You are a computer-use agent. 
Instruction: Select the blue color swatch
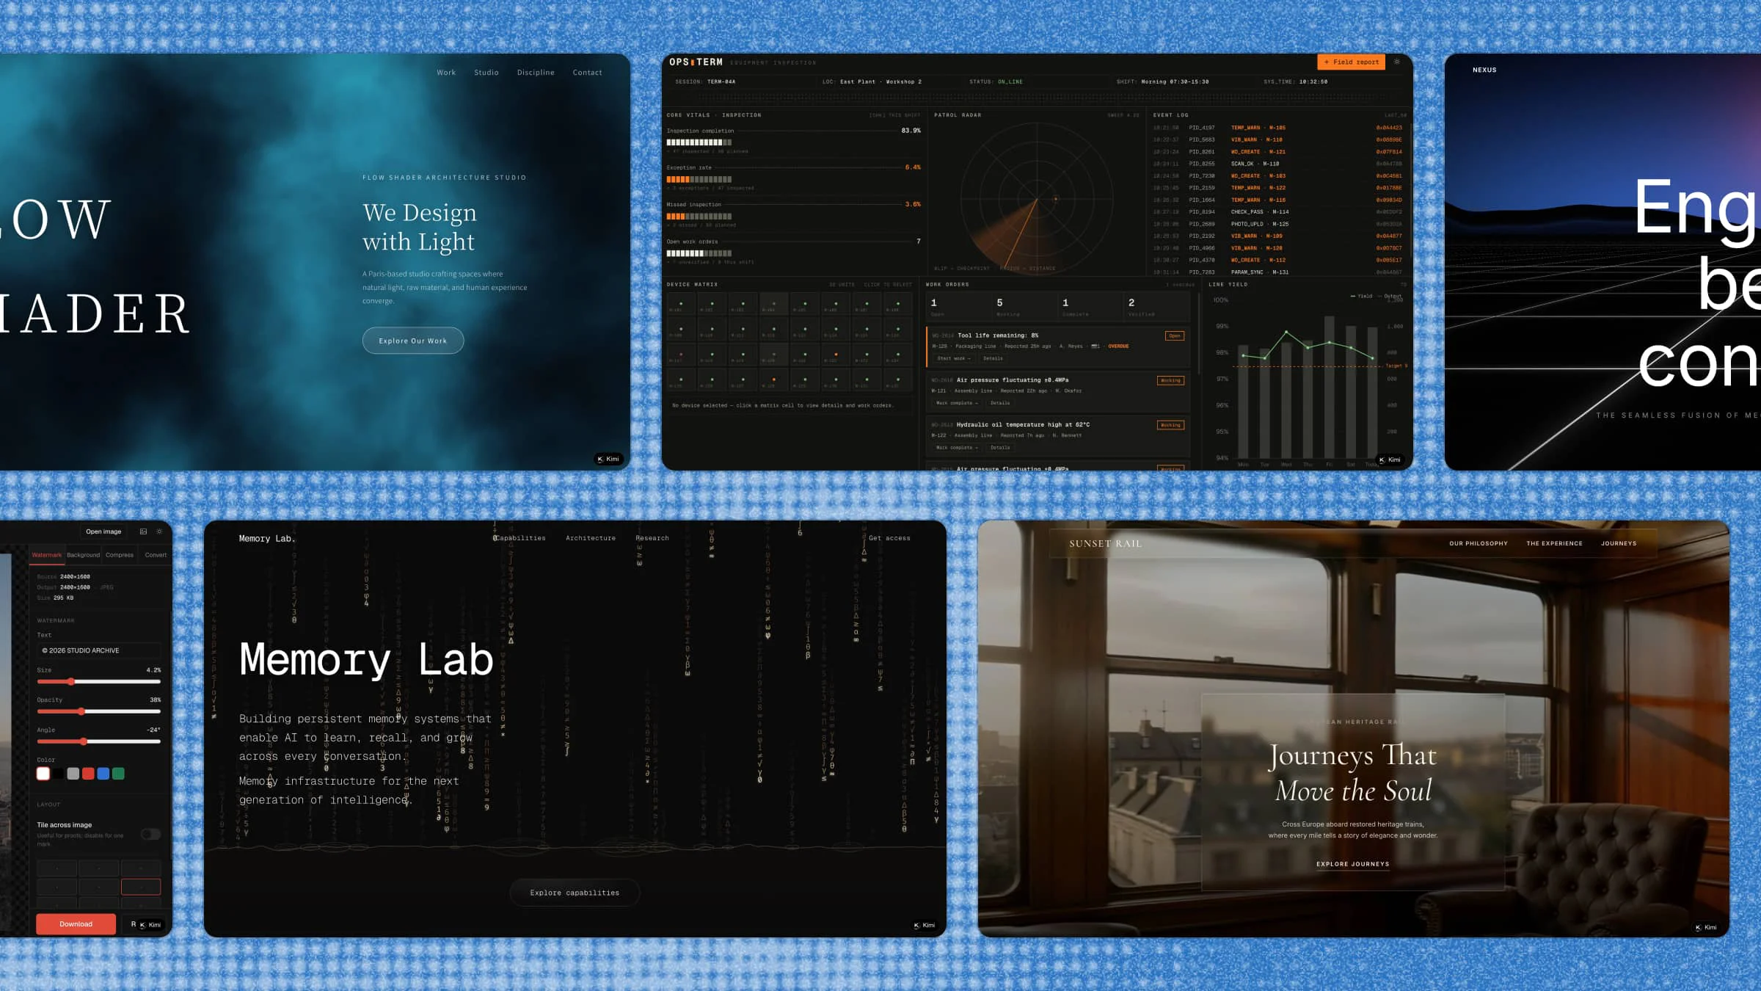click(x=103, y=774)
